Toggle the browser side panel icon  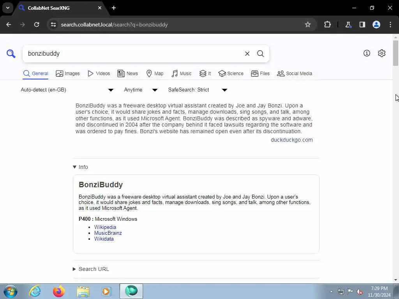(x=362, y=25)
